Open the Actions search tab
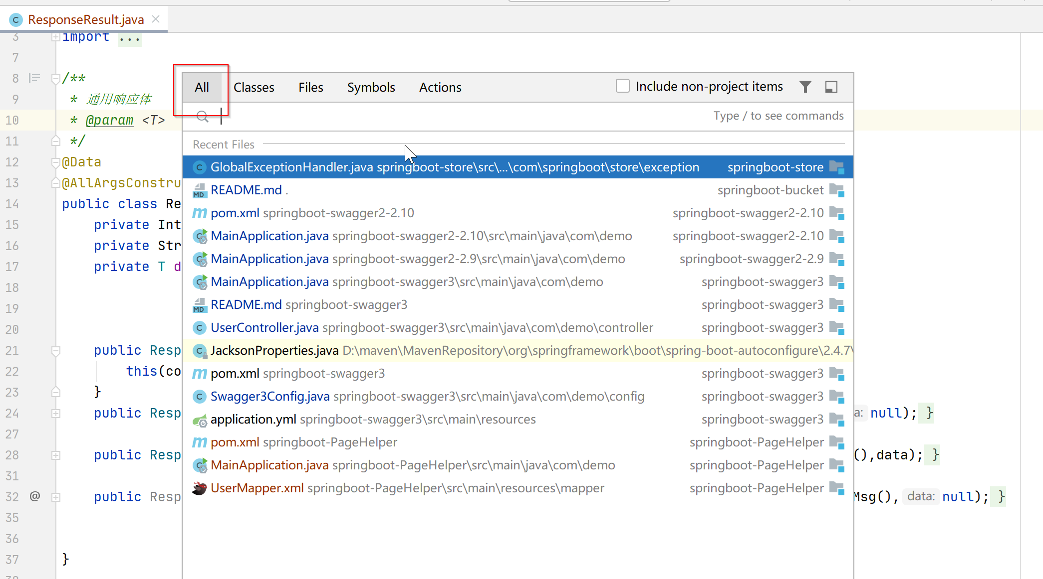 point(440,87)
